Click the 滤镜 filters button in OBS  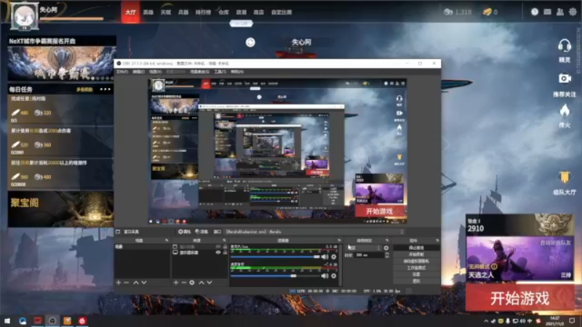pos(202,232)
